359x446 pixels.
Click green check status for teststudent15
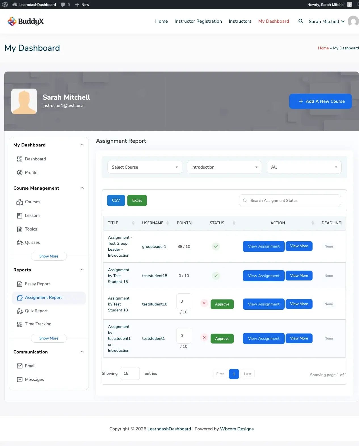tap(216, 276)
